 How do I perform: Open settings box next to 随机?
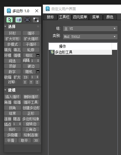38,72
